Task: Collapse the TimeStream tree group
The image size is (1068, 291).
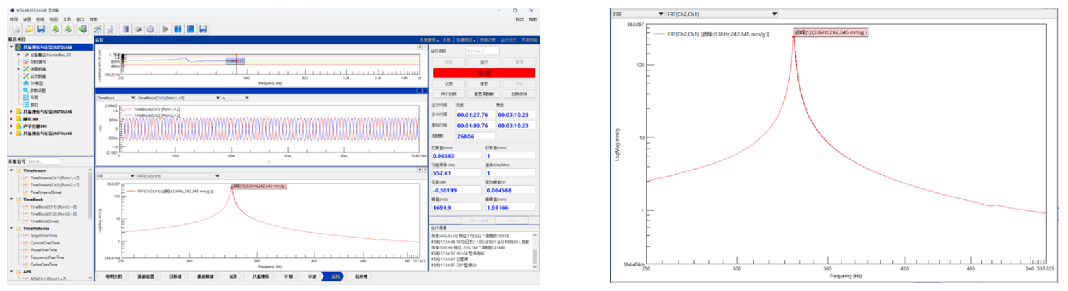Action: 12,171
